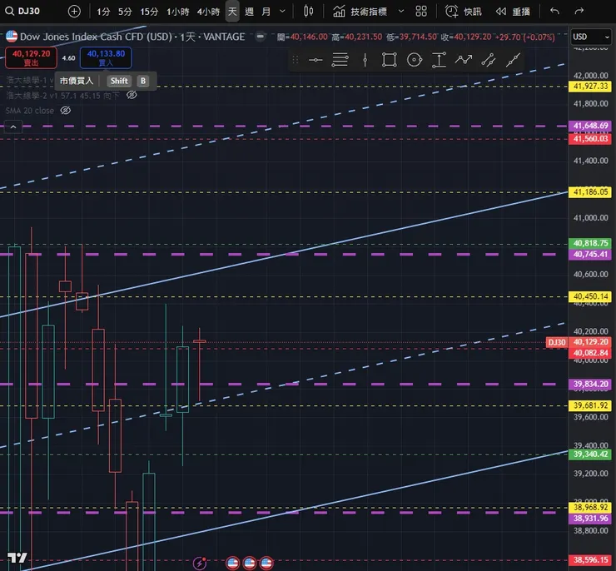Undo the last chart action
The image size is (616, 571).
tap(554, 12)
